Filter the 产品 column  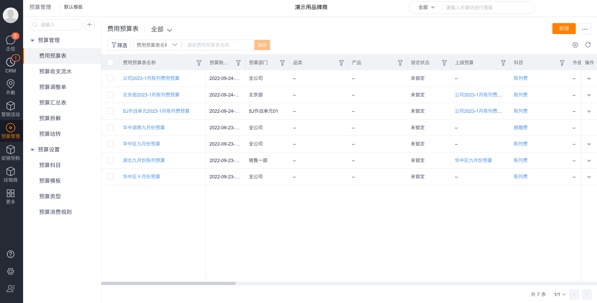(400, 63)
